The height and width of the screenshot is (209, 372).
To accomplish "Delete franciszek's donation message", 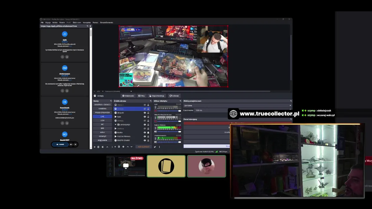I will (67, 123).
